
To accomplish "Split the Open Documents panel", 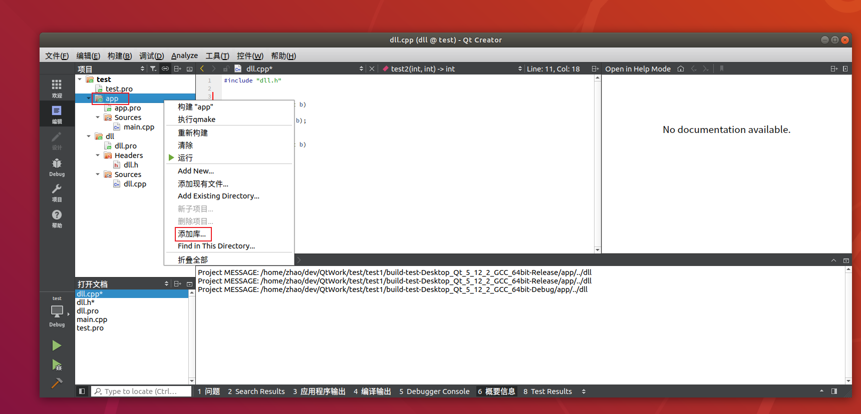I will point(177,284).
